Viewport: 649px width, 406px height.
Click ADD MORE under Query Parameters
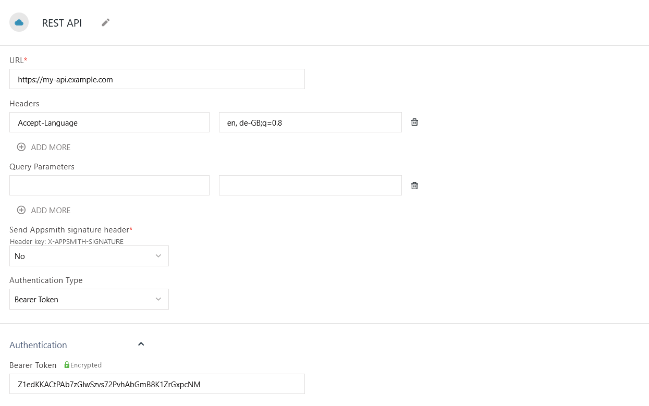tap(51, 210)
